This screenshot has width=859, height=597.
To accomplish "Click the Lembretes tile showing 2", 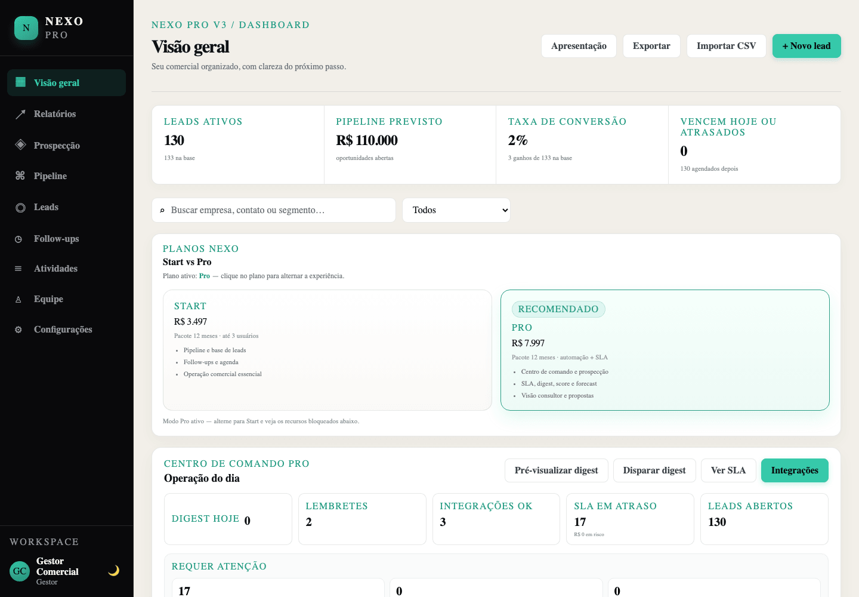I will (x=362, y=519).
